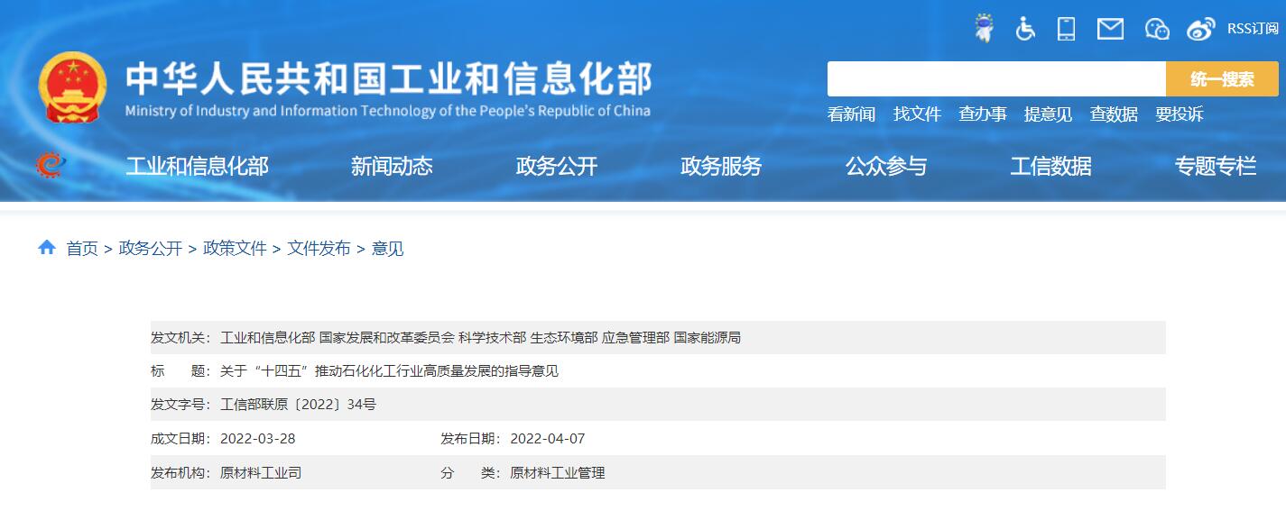Open the 工信数据 menu
The height and width of the screenshot is (511, 1286).
click(x=1050, y=166)
